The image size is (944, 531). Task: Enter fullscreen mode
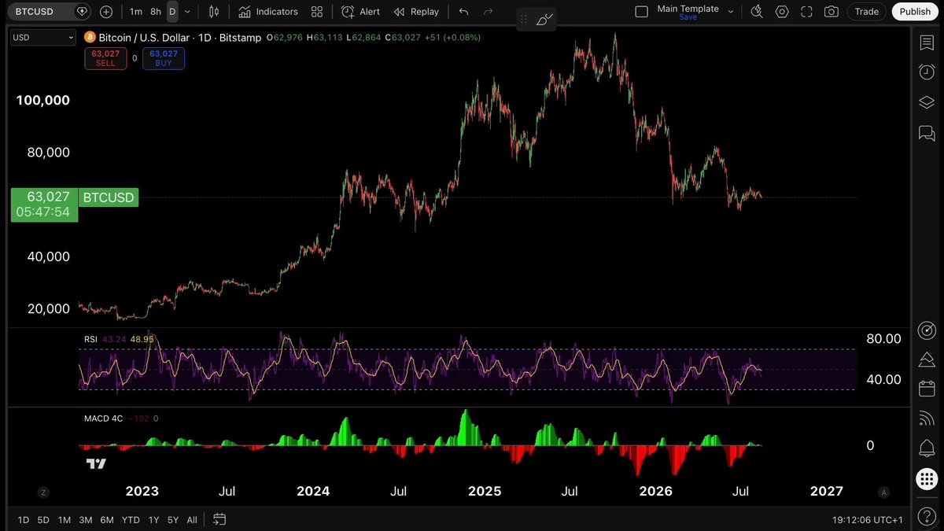click(806, 12)
